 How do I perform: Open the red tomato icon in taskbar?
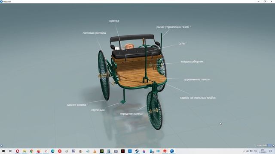pyautogui.click(x=39, y=151)
